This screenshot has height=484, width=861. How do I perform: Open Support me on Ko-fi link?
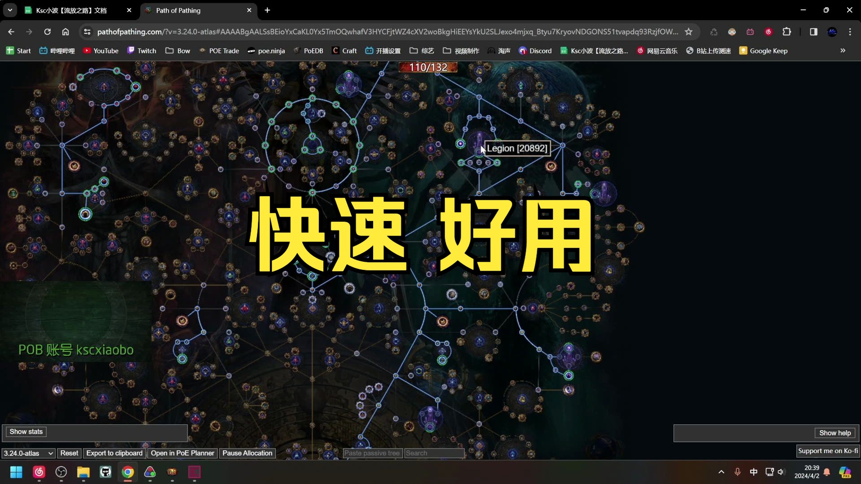828,451
